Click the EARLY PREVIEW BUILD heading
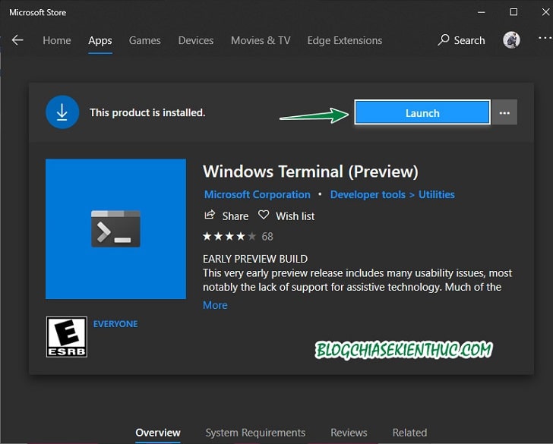 click(x=255, y=259)
